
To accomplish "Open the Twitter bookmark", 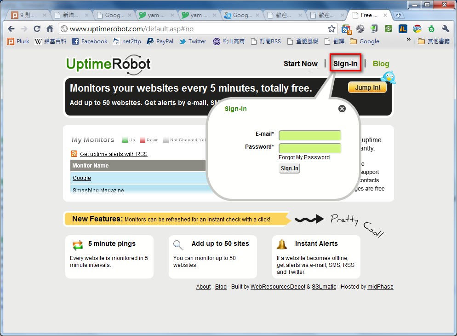I will 193,41.
